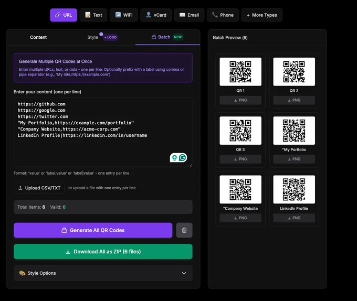
Task: Click the 'https://twitter.com' line
Action: pyautogui.click(x=43, y=116)
